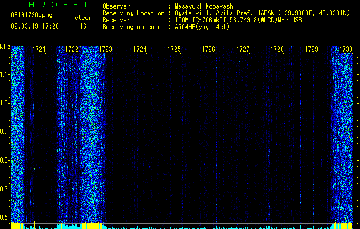The image size is (360, 229).
Task: Select the file name 03191720.png
Action: point(31,15)
